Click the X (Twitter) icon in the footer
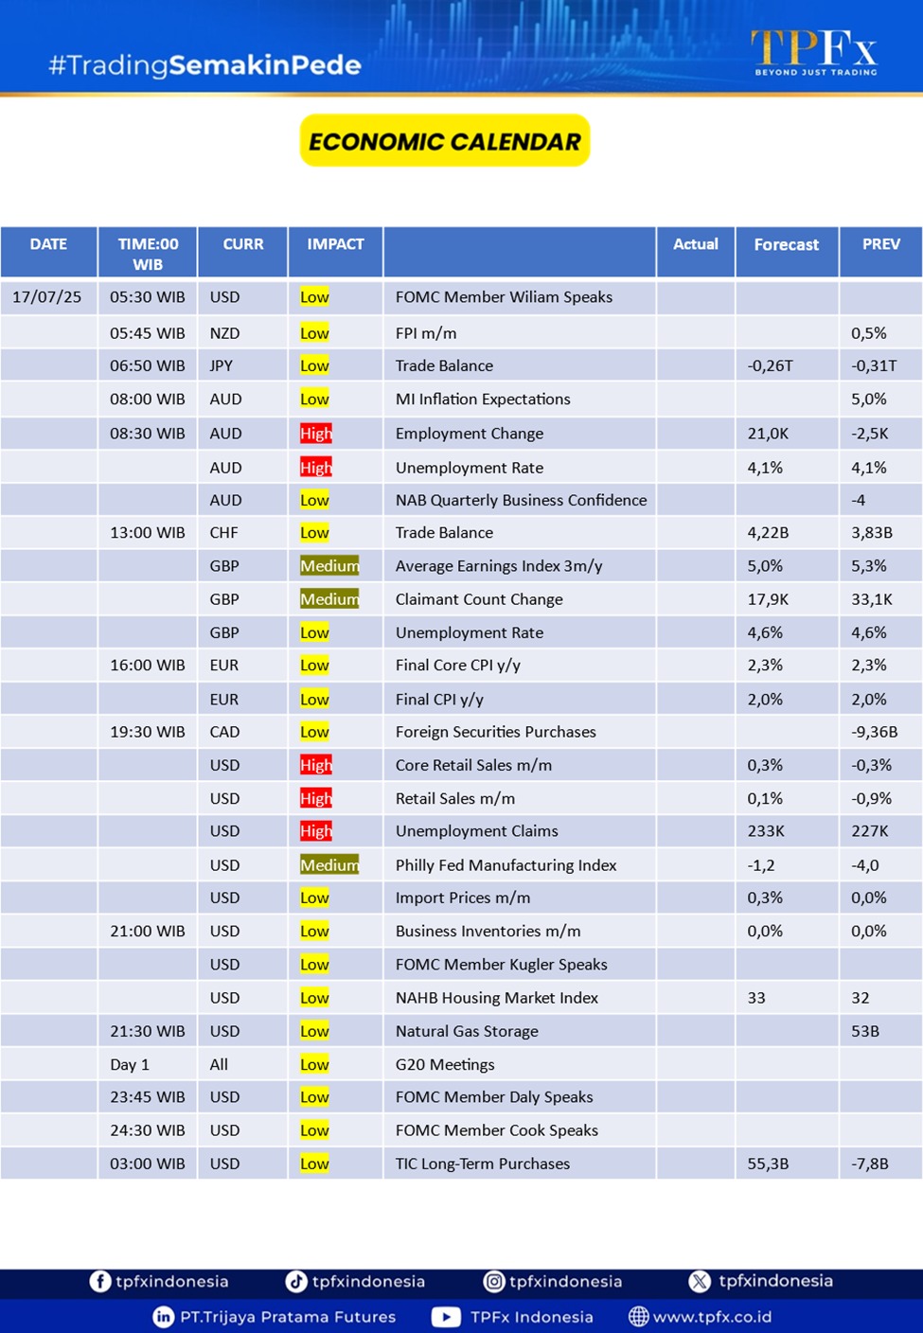 coord(700,1281)
